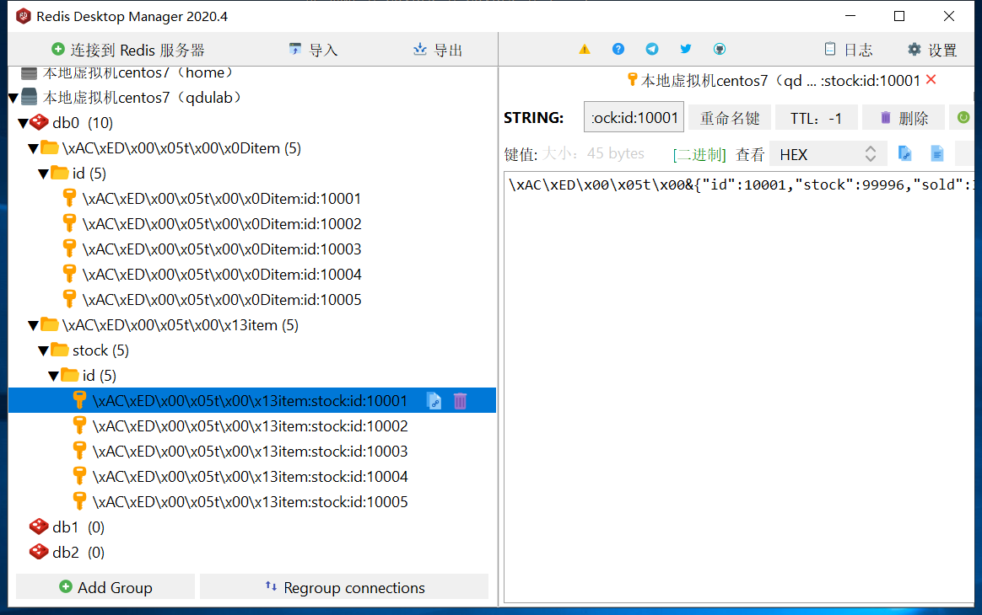Click the Regroup connections button

point(344,587)
